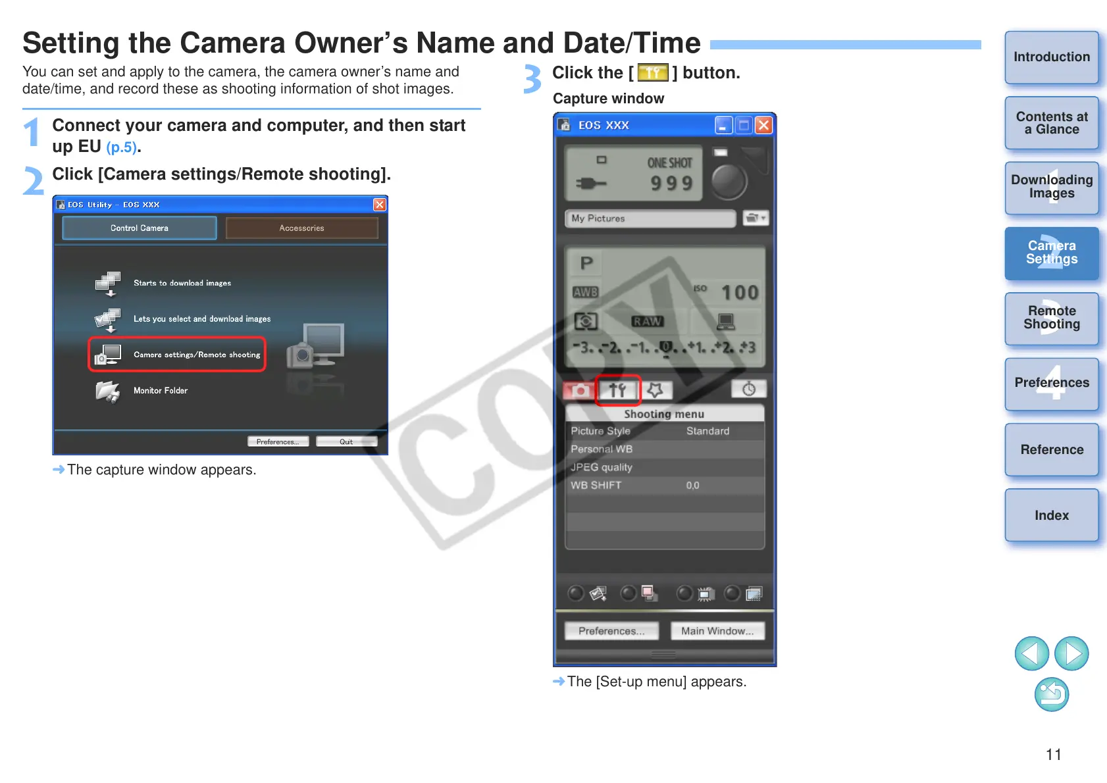The width and height of the screenshot is (1107, 783).
Task: Open the destination folder dropdown button
Action: [755, 218]
